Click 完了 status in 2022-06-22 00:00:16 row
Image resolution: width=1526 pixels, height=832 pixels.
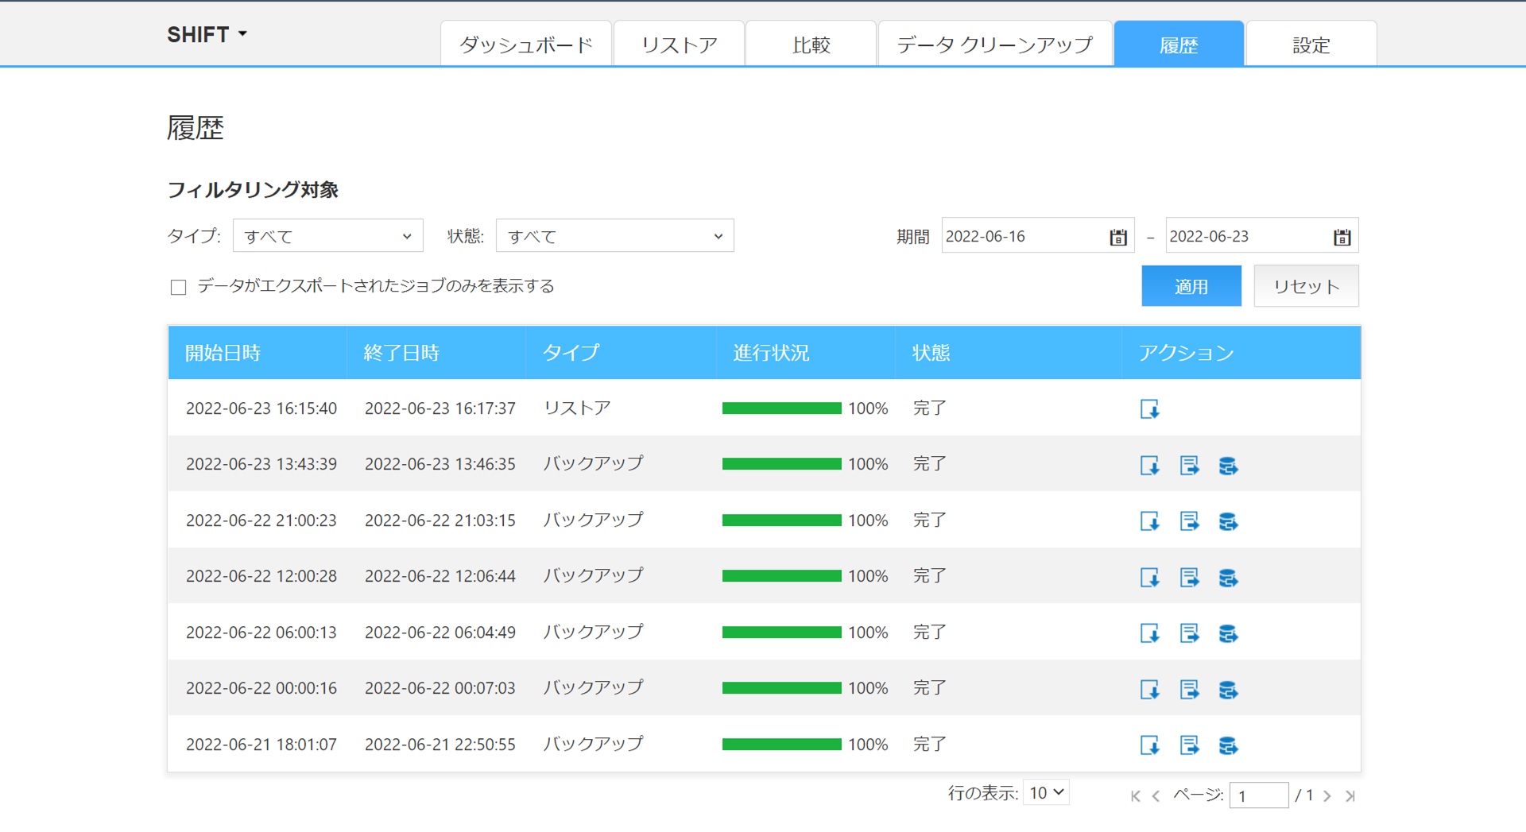pyautogui.click(x=929, y=688)
